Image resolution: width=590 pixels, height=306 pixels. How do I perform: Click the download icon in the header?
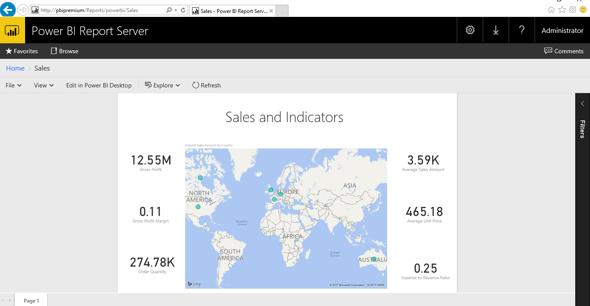496,30
